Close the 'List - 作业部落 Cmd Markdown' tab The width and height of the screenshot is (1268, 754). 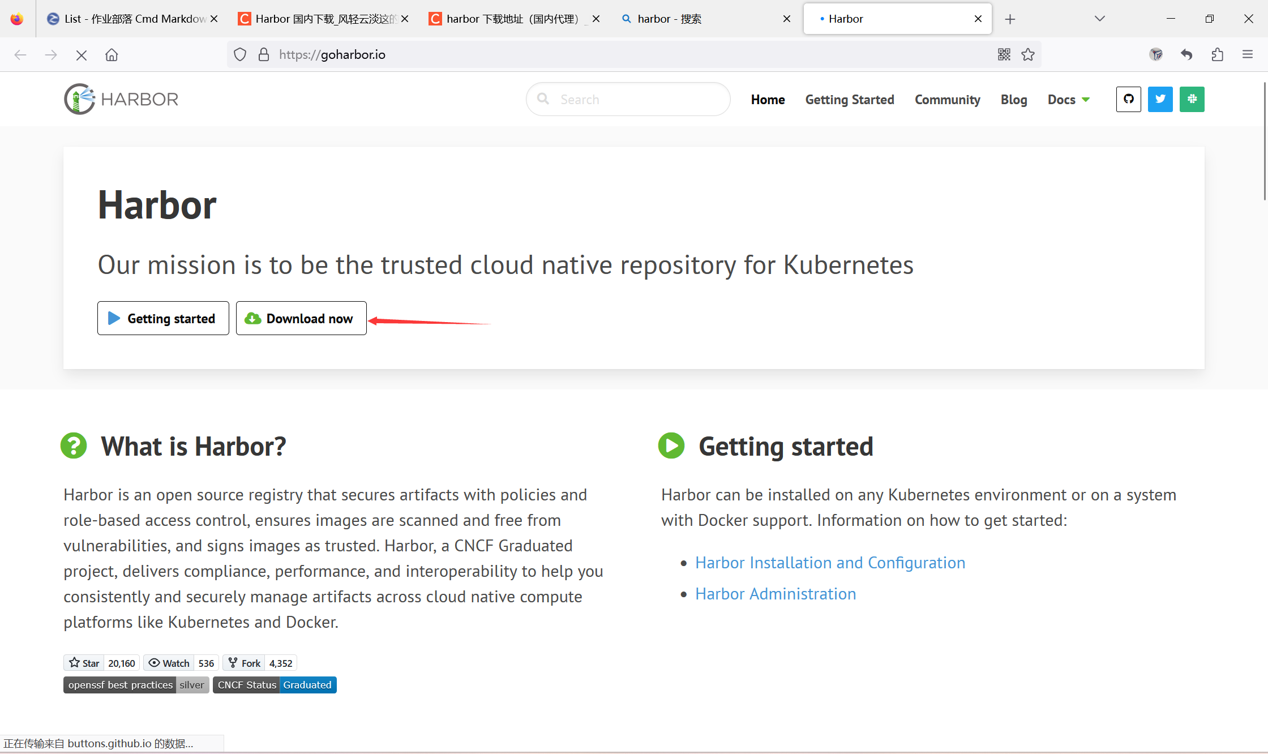coord(214,19)
